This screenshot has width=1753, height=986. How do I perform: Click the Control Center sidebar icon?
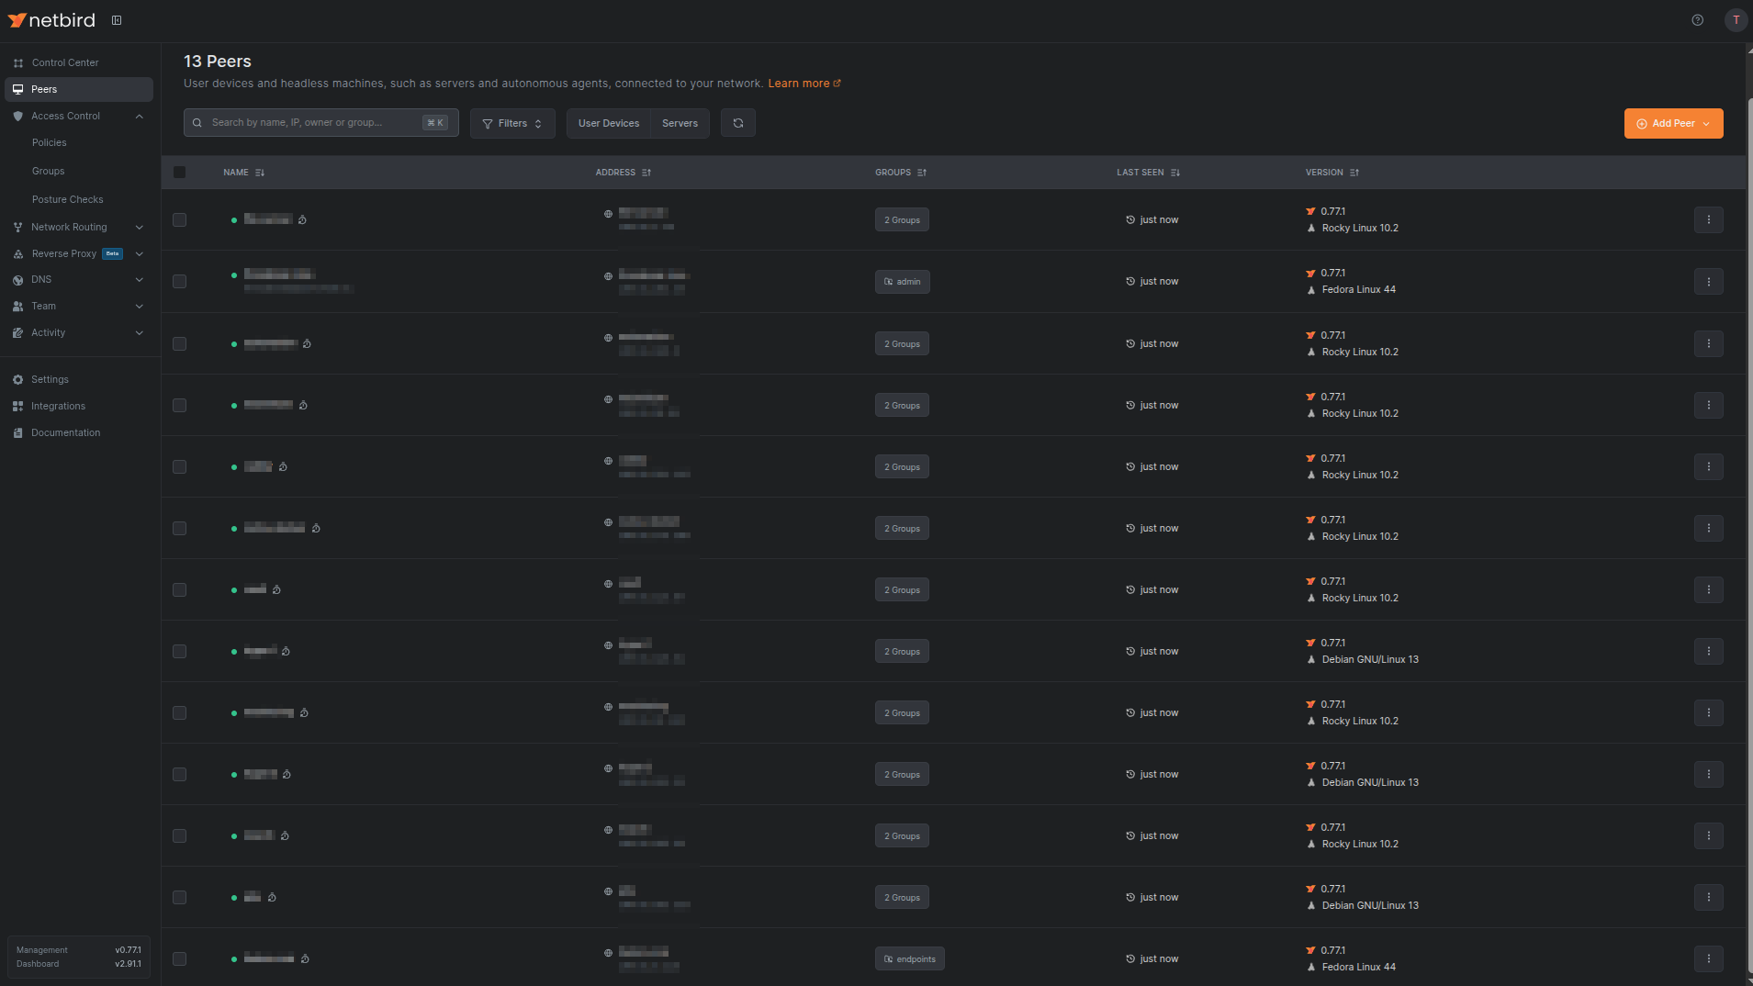point(18,63)
